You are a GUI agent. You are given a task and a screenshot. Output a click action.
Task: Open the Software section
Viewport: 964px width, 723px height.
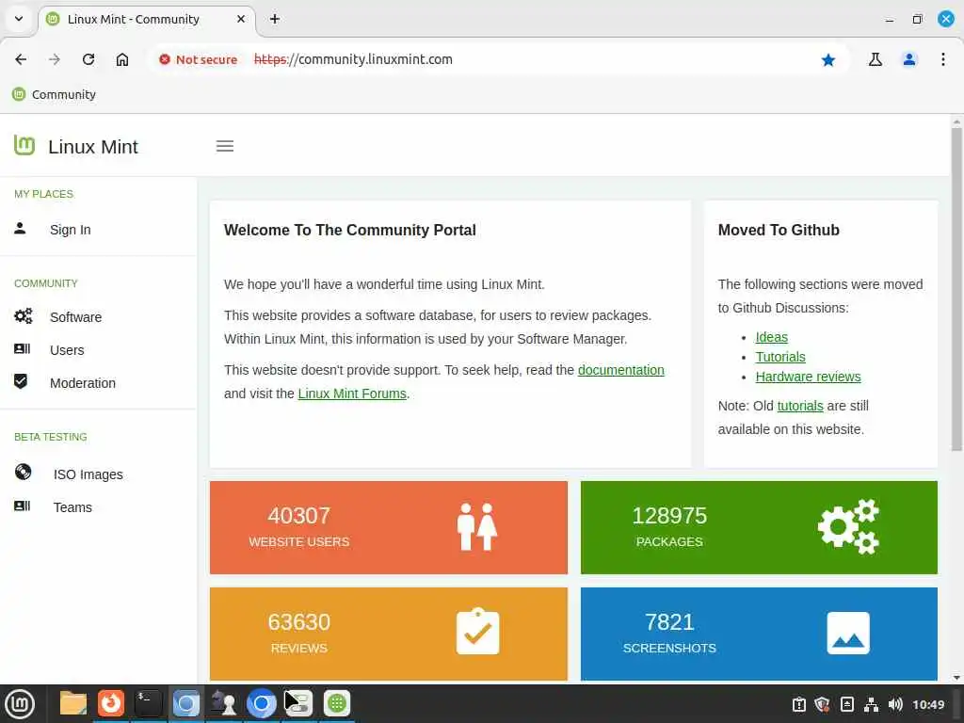75,317
